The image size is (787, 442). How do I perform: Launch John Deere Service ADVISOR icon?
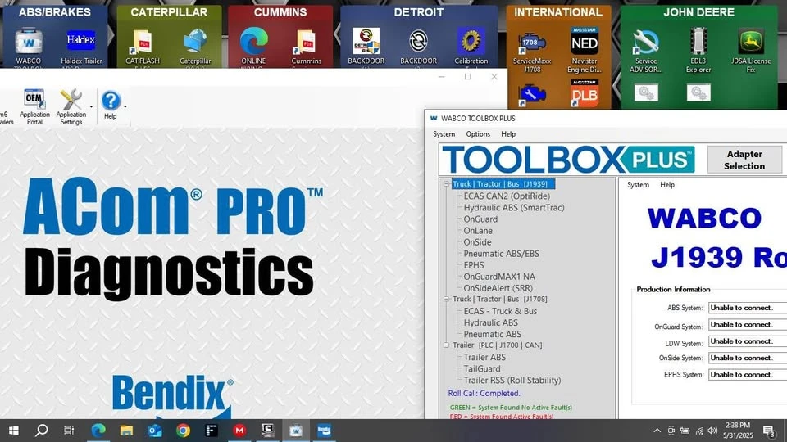646,51
